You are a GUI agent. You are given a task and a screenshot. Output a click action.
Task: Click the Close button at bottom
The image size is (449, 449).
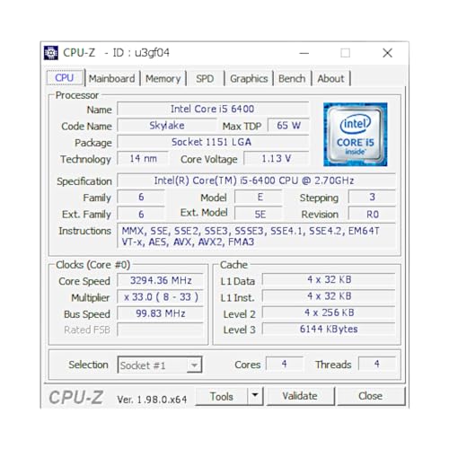pos(371,396)
